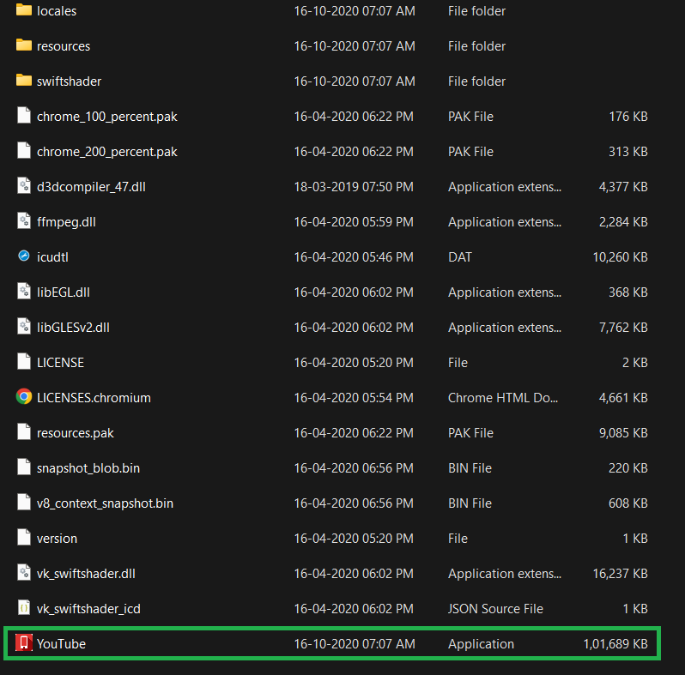This screenshot has width=685, height=675.
Task: Click the resources.pak file icon
Action: (23, 431)
